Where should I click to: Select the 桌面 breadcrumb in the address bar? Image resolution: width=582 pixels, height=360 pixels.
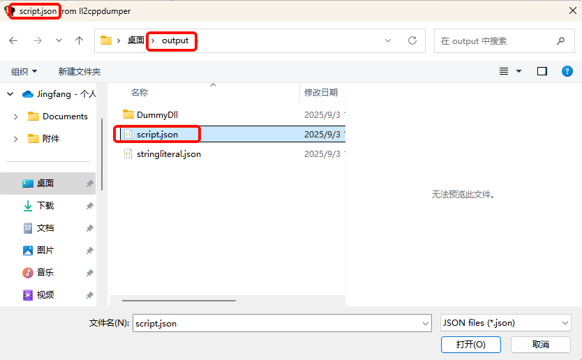pyautogui.click(x=135, y=40)
